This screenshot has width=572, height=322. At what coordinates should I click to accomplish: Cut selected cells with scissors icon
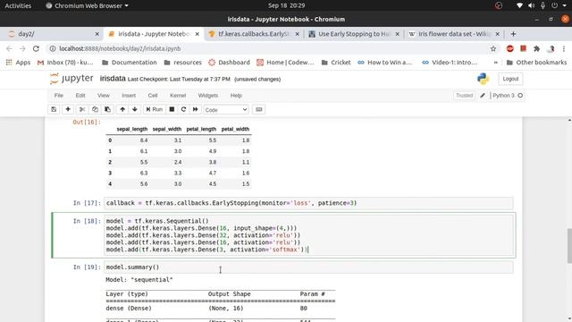[82, 109]
